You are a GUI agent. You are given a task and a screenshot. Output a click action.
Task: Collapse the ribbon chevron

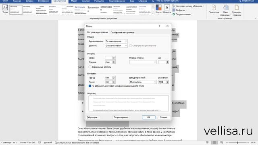(256, 19)
